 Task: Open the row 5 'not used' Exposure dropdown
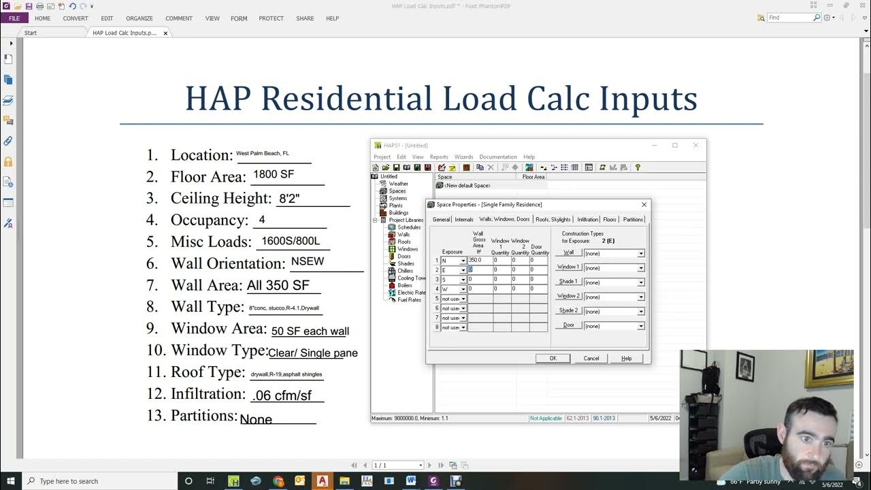pos(463,299)
